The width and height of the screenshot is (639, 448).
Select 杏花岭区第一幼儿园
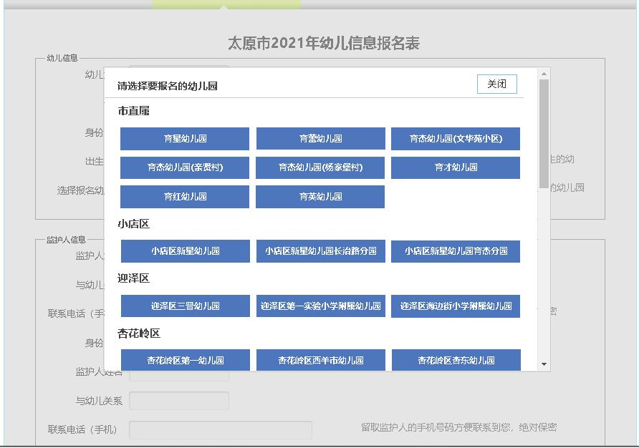(184, 360)
